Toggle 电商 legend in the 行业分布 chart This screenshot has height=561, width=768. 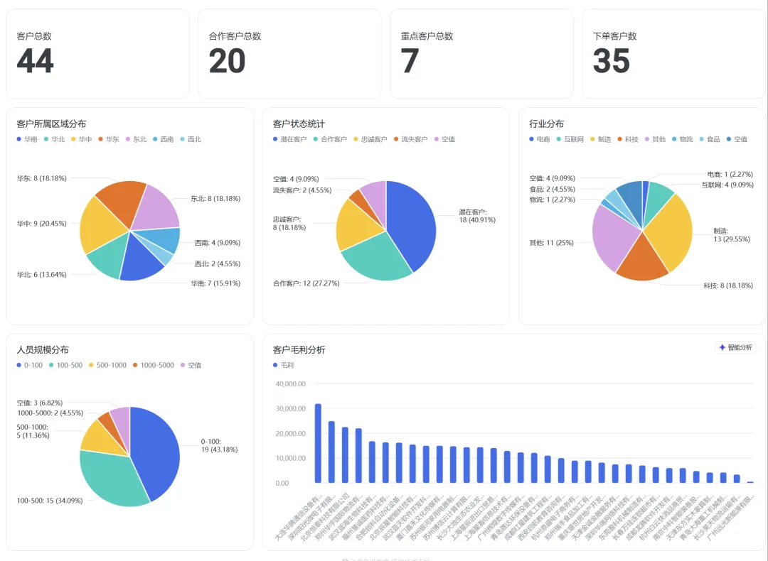[540, 139]
